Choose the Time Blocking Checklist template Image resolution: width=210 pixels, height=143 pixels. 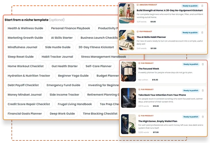coord(100,114)
